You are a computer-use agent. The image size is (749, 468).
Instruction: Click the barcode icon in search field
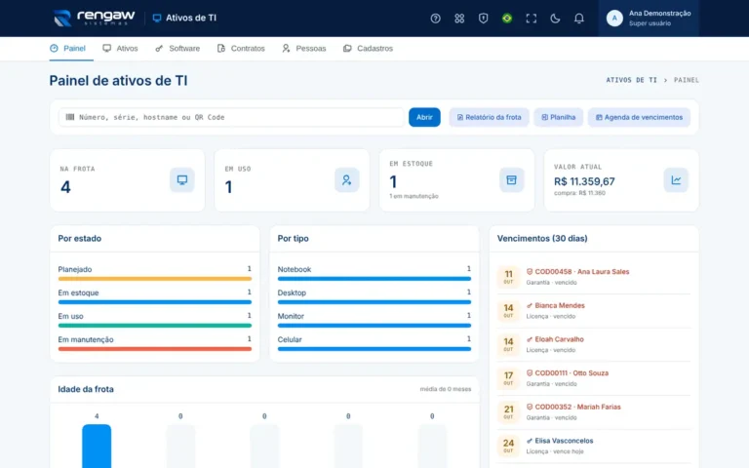70,117
